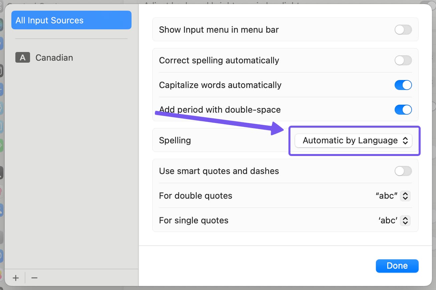
Task: Enable "Use smart quotes and dashes"
Action: click(403, 171)
